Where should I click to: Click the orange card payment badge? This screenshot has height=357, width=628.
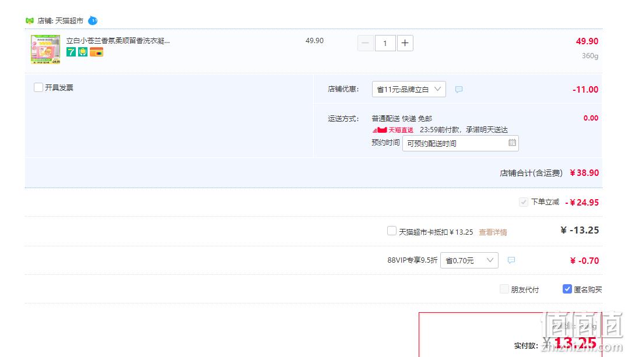(x=97, y=52)
